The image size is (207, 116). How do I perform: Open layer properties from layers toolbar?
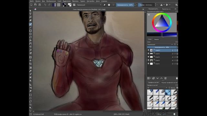click(165, 78)
